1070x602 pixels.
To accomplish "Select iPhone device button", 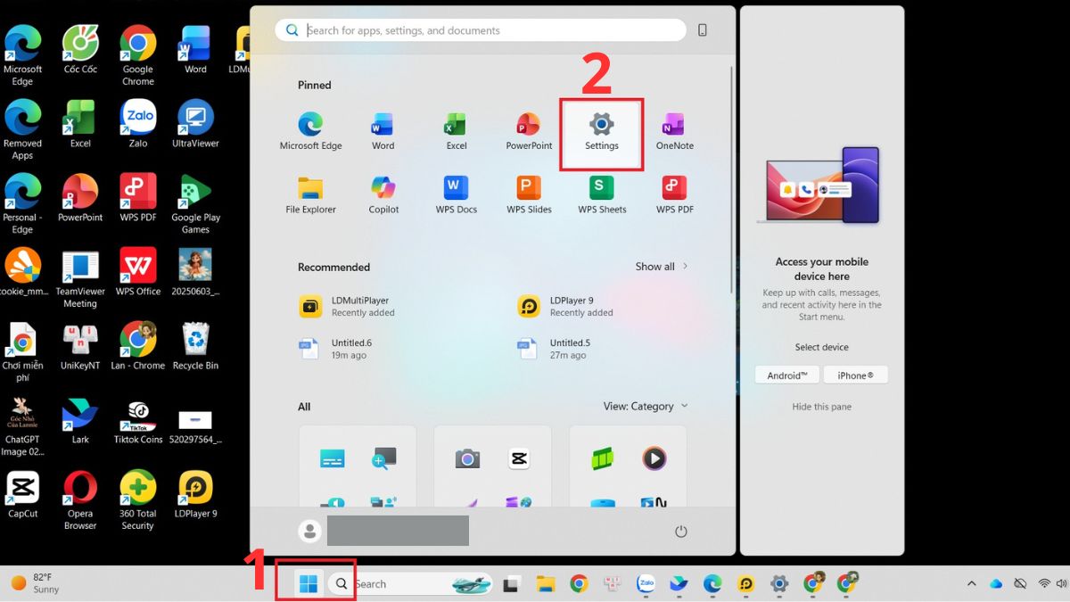I will tap(855, 375).
